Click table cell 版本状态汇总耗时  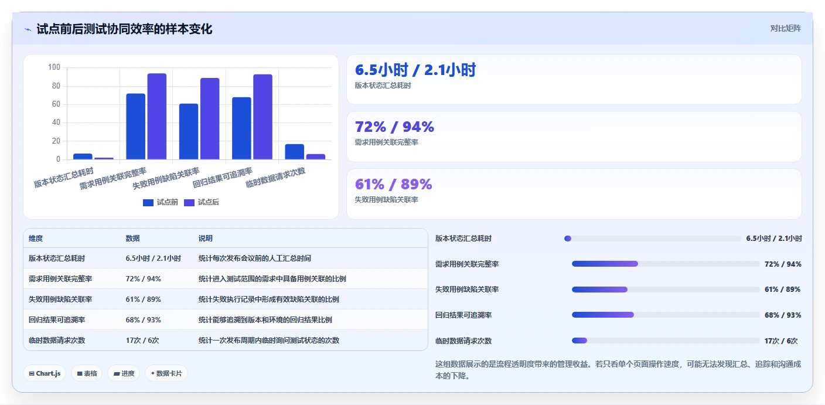pyautogui.click(x=57, y=258)
